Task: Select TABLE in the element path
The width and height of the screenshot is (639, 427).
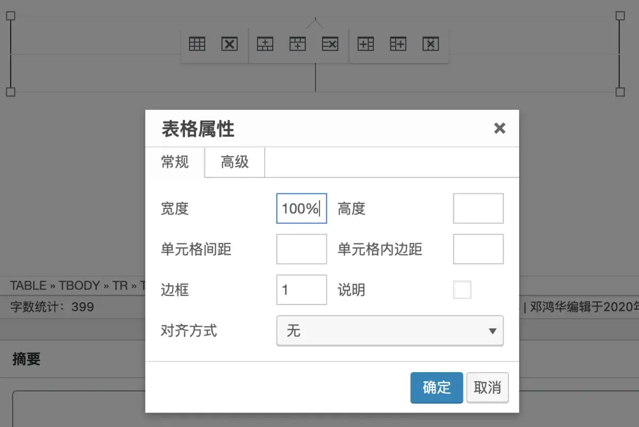Action: pyautogui.click(x=29, y=286)
